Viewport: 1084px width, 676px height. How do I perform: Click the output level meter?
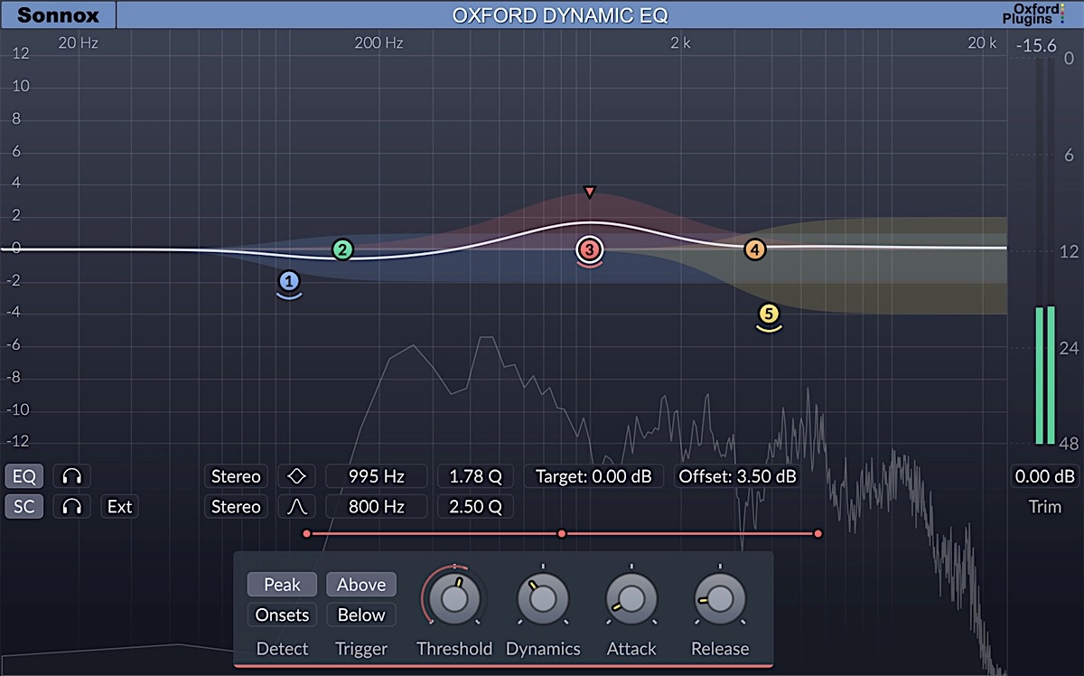click(x=1044, y=253)
